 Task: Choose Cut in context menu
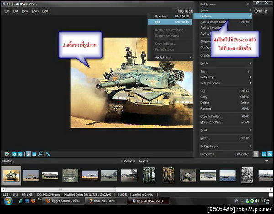point(223,91)
